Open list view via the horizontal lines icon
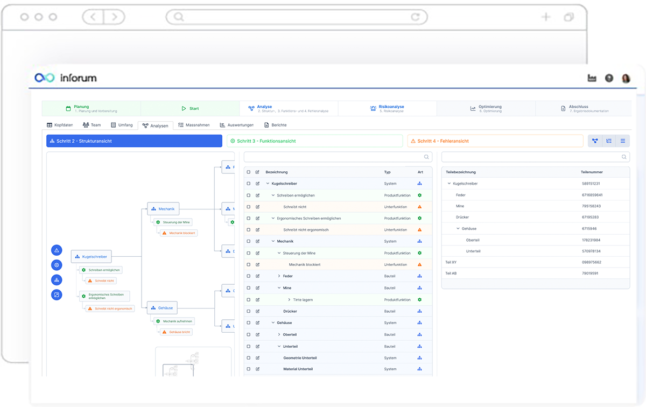 click(623, 141)
